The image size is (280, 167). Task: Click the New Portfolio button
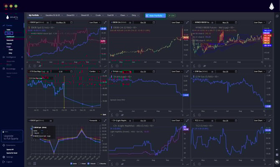[155, 15]
